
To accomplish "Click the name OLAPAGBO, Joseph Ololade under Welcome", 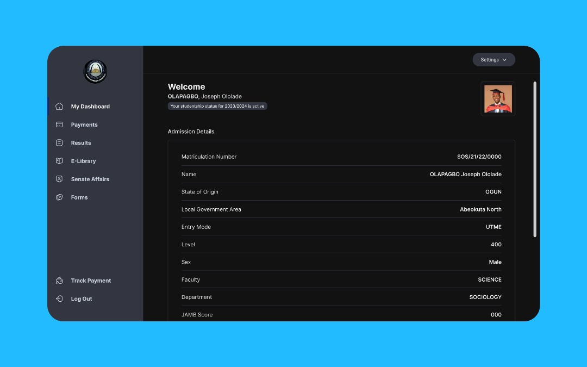I will (205, 97).
